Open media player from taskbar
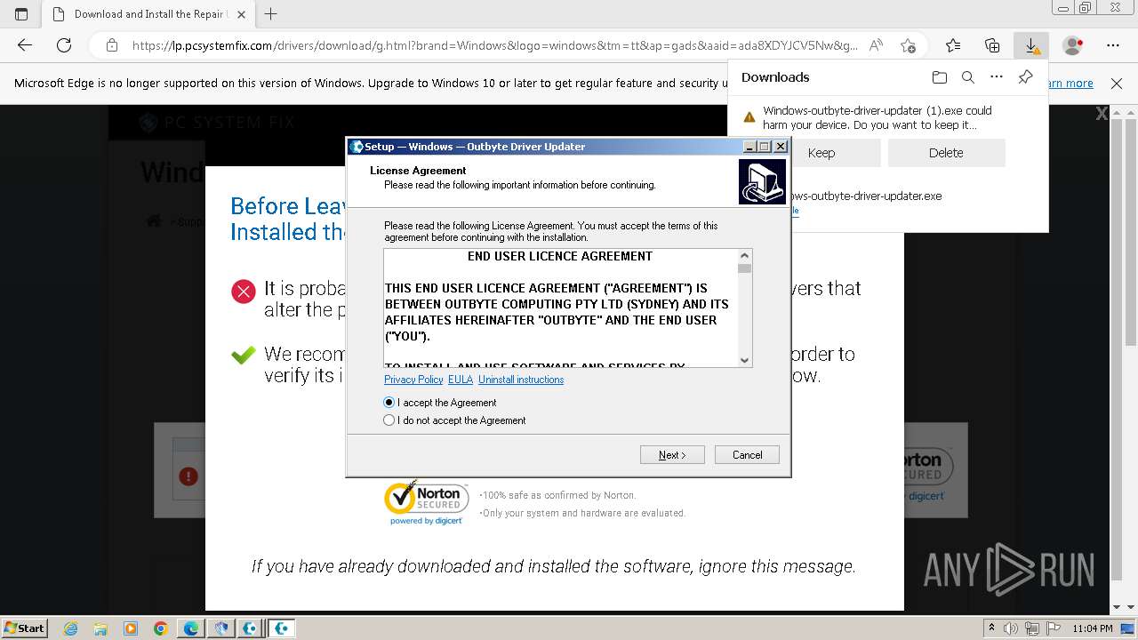This screenshot has height=640, width=1138. [131, 628]
